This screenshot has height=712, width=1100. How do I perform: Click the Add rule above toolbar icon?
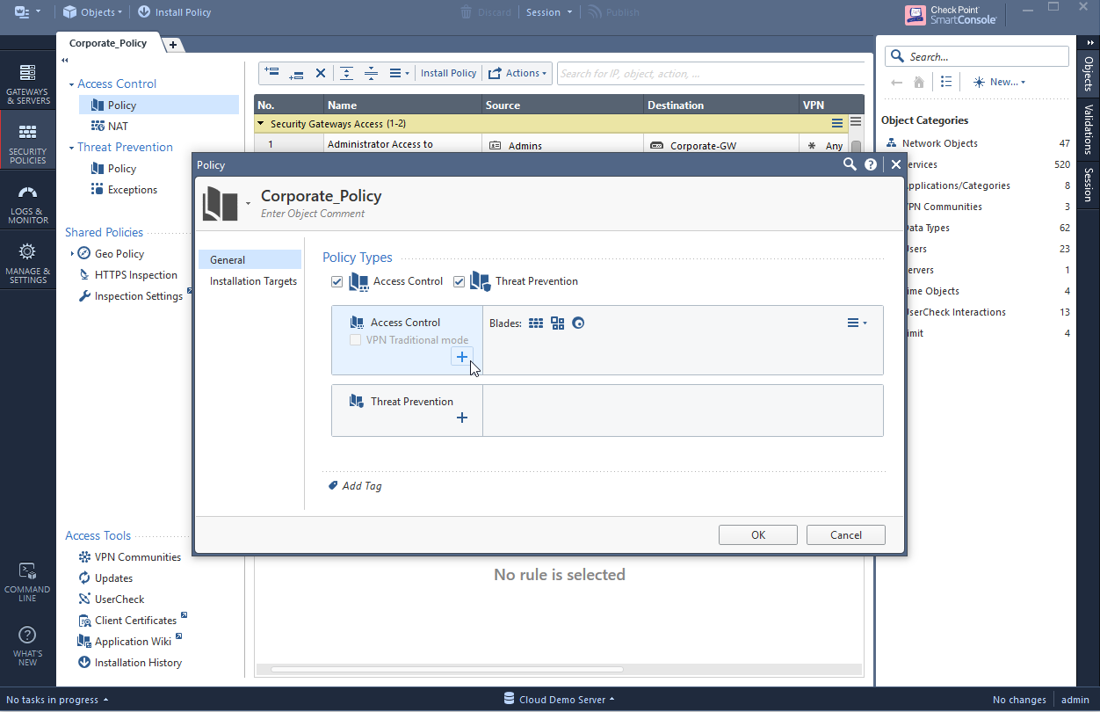(271, 73)
